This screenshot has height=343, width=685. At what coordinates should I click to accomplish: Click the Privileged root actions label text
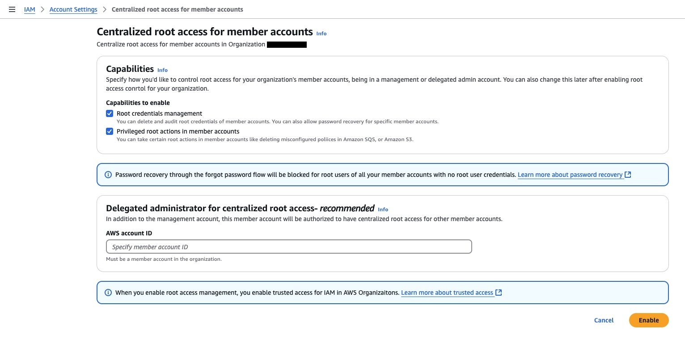(x=178, y=131)
